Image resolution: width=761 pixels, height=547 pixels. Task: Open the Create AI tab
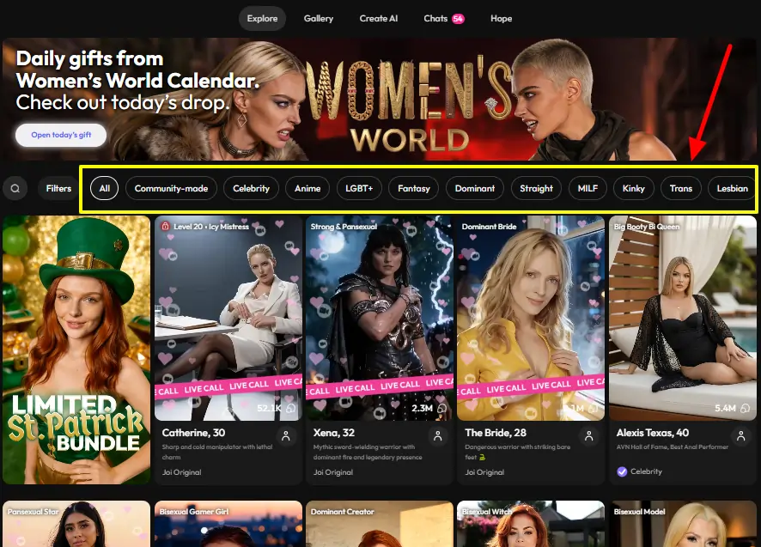click(x=379, y=19)
